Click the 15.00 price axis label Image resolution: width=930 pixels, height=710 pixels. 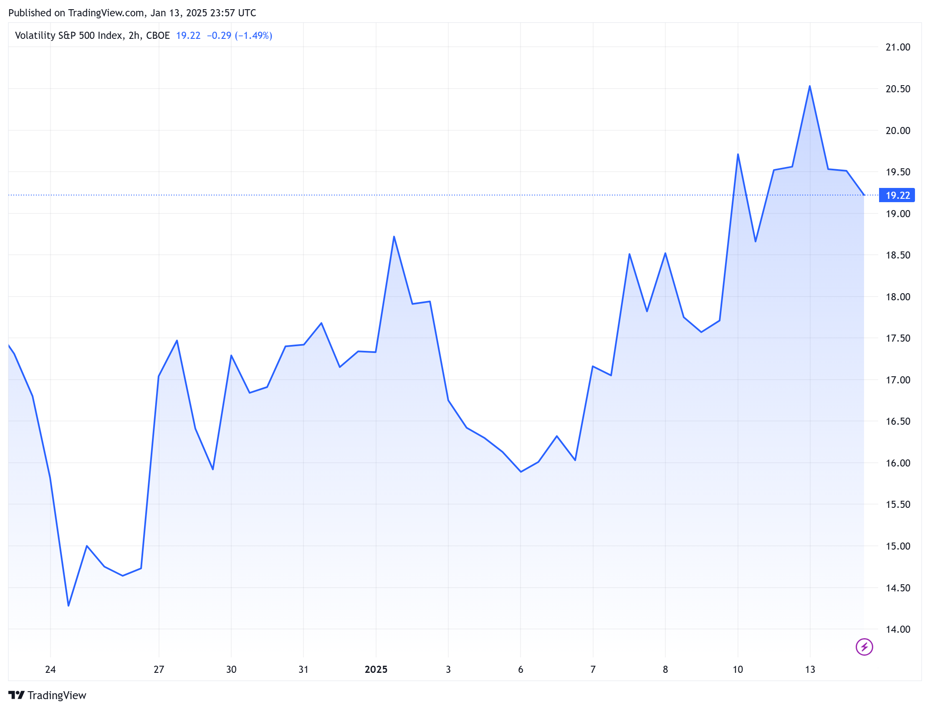(898, 546)
